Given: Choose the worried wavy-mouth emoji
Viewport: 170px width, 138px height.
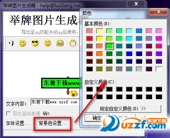Looking at the screenshot, I should pyautogui.click(x=47, y=43).
